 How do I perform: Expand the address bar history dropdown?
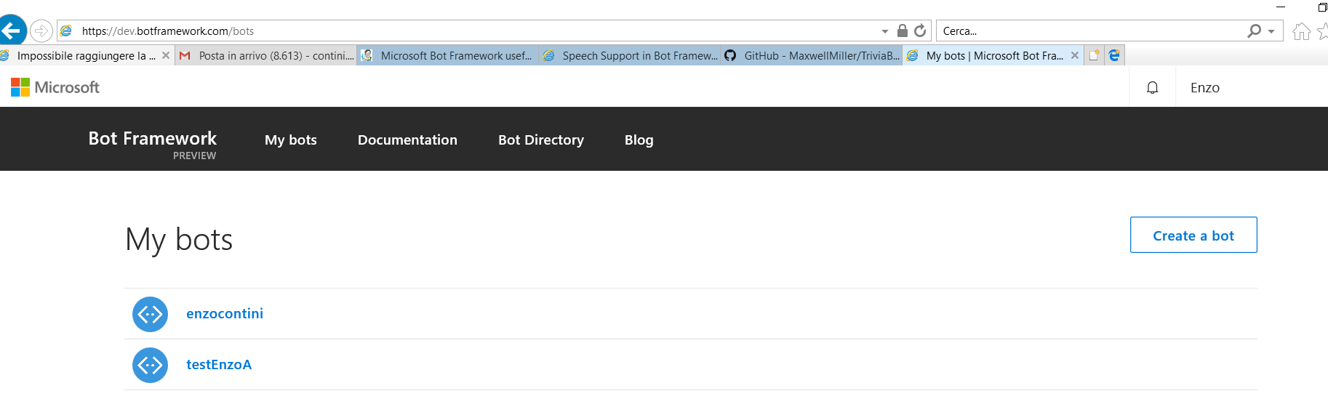884,31
